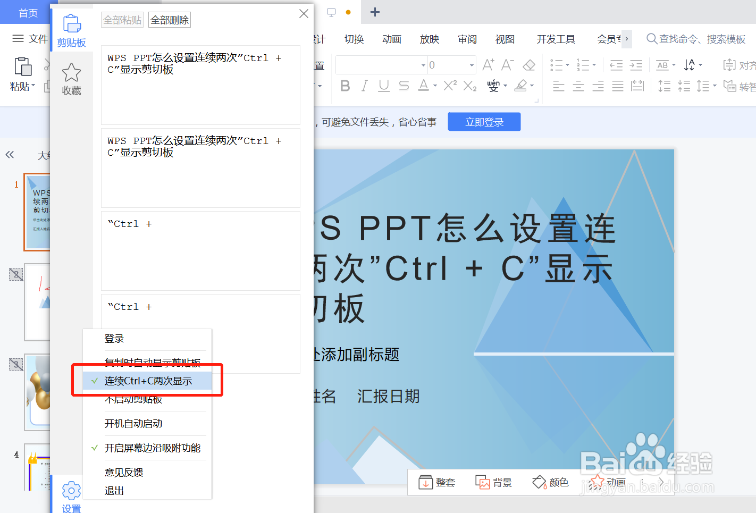The height and width of the screenshot is (513, 756).
Task: Click the 汇报日期 text on slide
Action: point(389,396)
